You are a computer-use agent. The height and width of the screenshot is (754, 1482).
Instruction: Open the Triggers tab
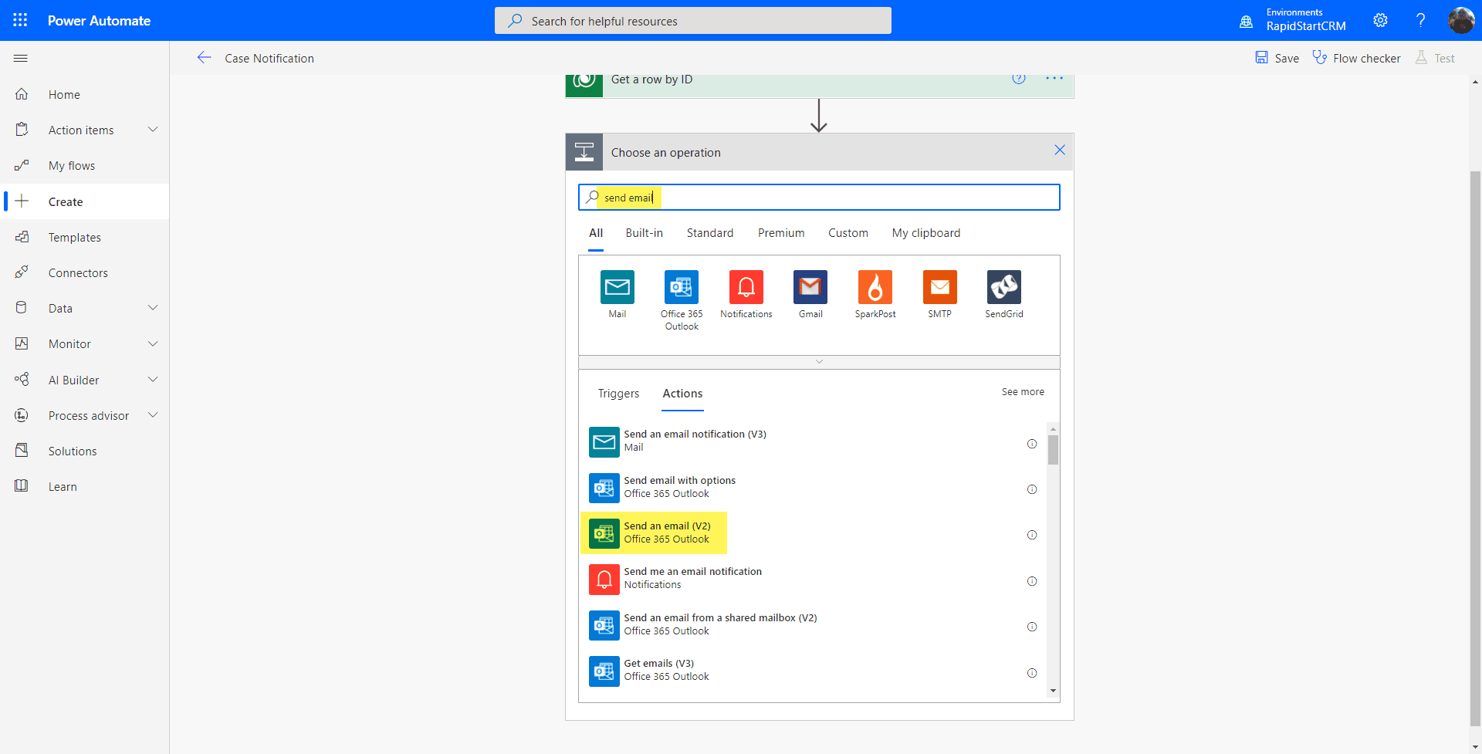point(618,394)
